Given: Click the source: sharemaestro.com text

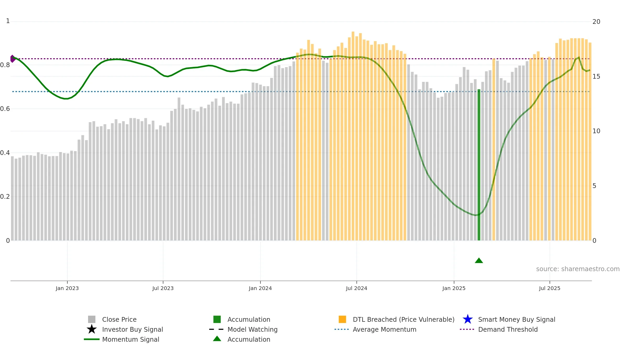Looking at the screenshot, I should tap(578, 269).
